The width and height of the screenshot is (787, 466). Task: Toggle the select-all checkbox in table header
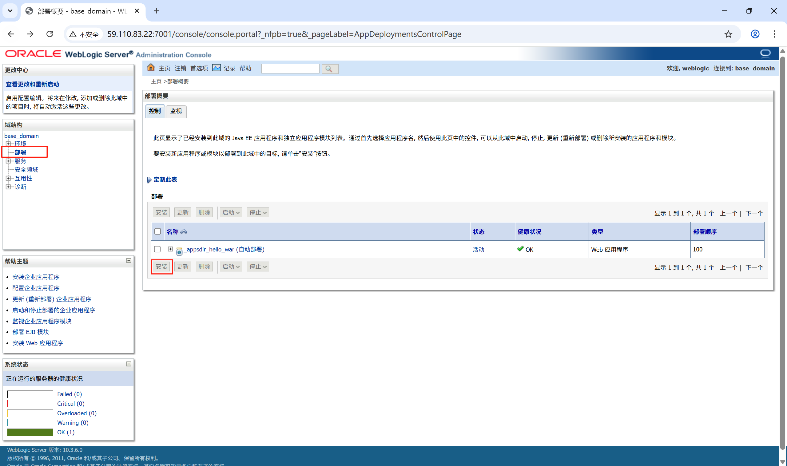coord(157,231)
